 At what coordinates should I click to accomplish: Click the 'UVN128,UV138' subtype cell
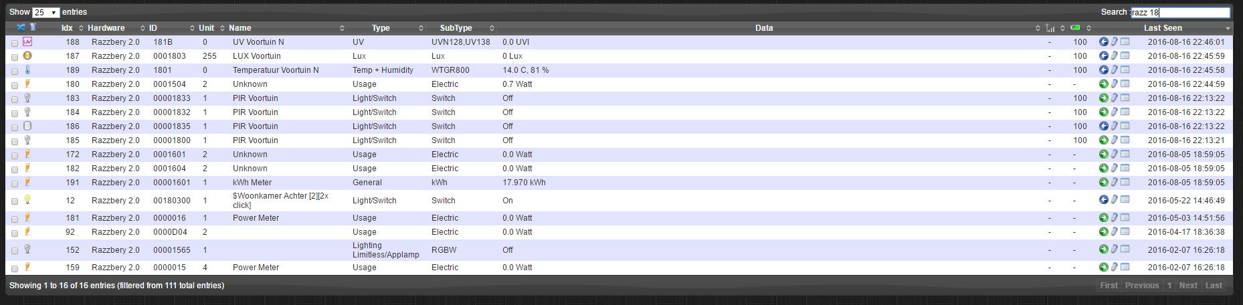pos(460,41)
